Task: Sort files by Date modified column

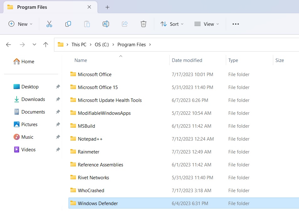Action: 187,60
